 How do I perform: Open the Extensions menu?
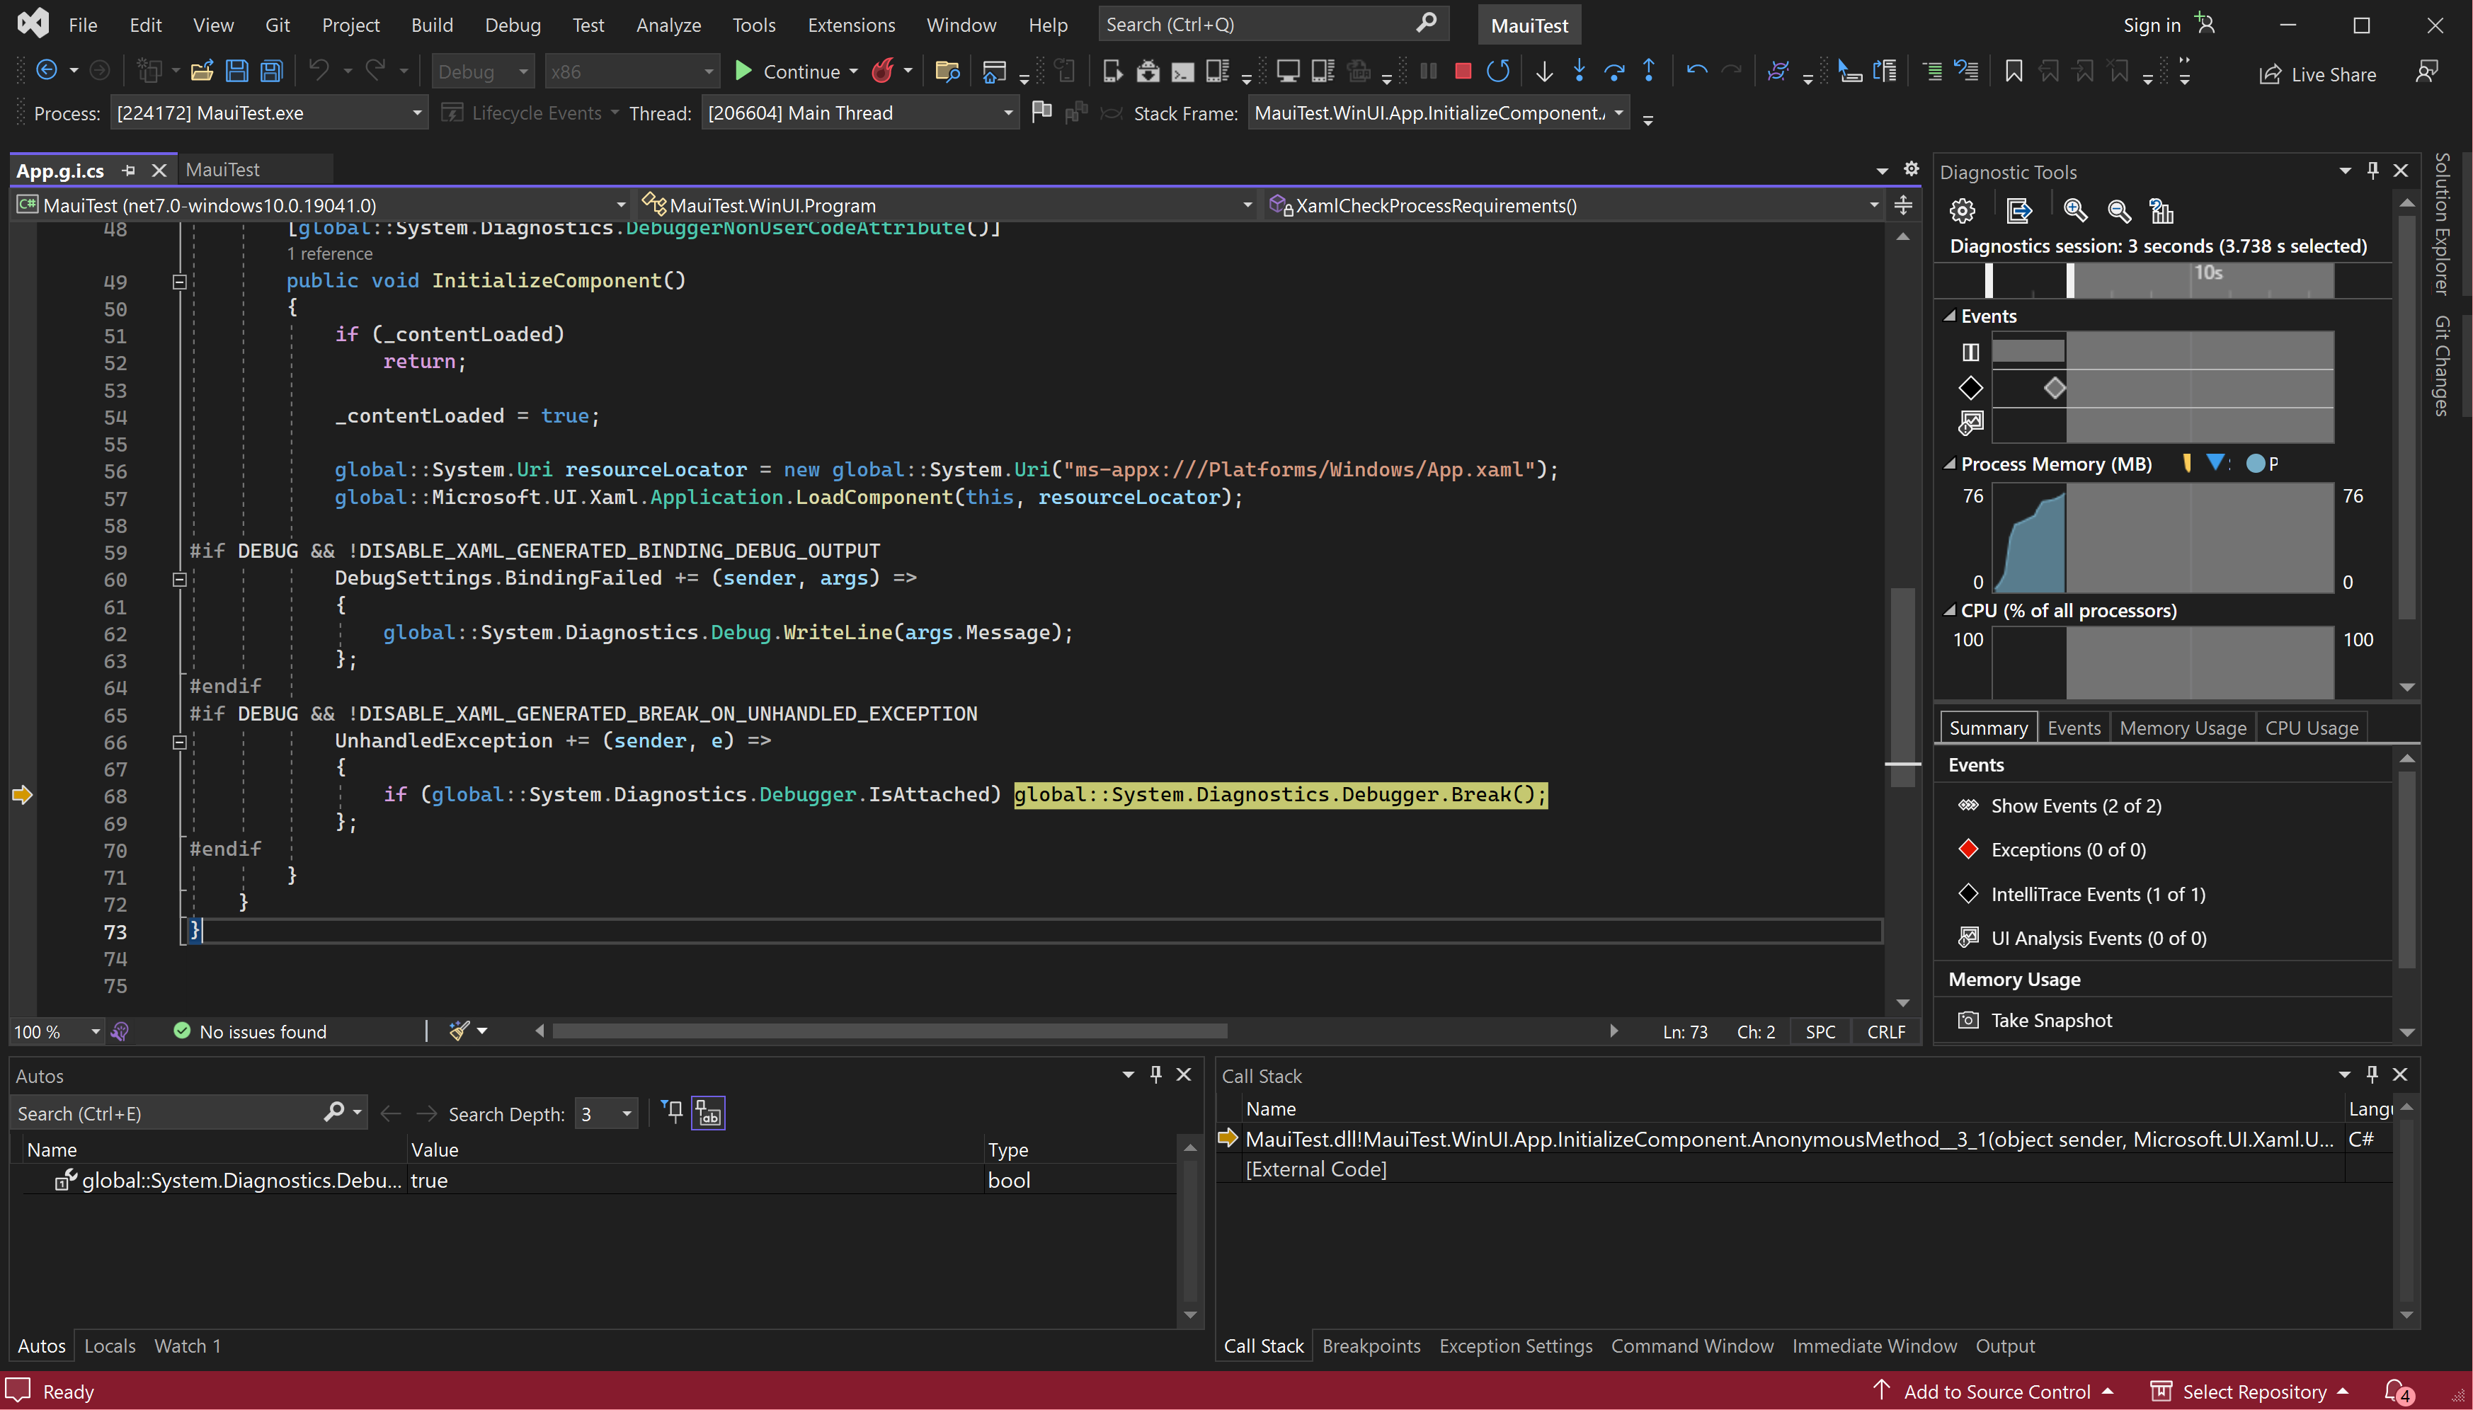(x=850, y=24)
